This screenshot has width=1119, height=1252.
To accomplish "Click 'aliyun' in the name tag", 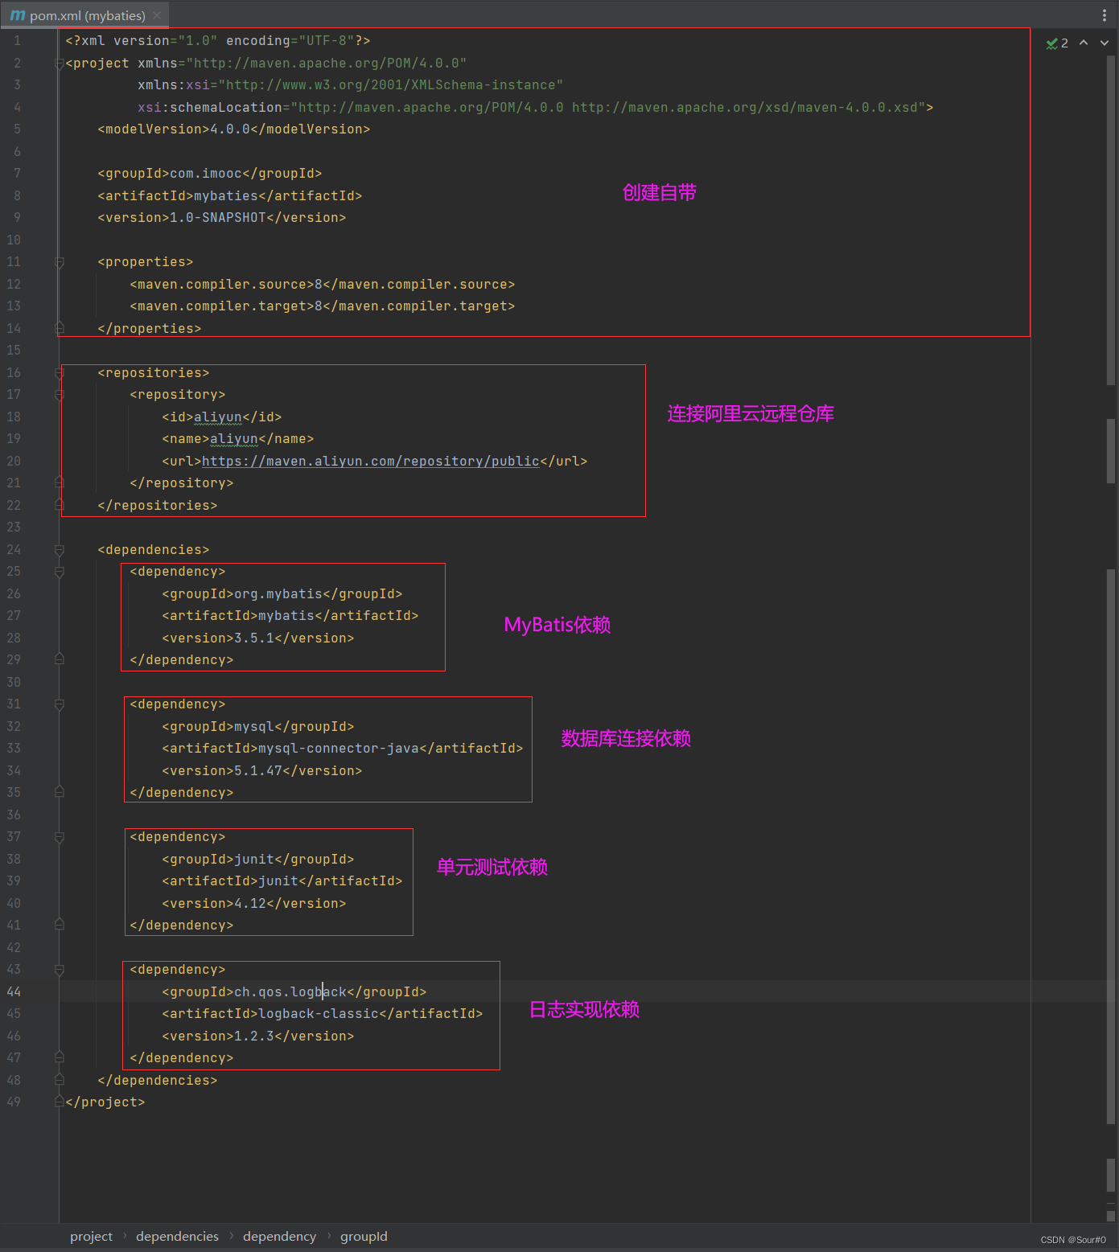I will (x=233, y=439).
